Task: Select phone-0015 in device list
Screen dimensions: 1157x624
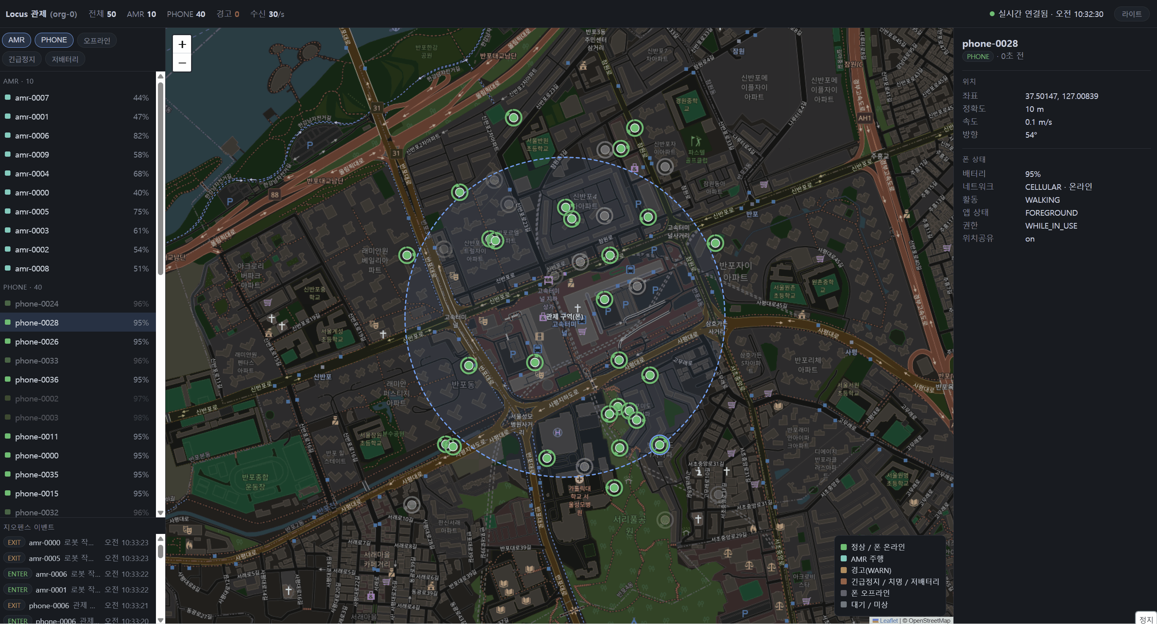Action: click(78, 494)
